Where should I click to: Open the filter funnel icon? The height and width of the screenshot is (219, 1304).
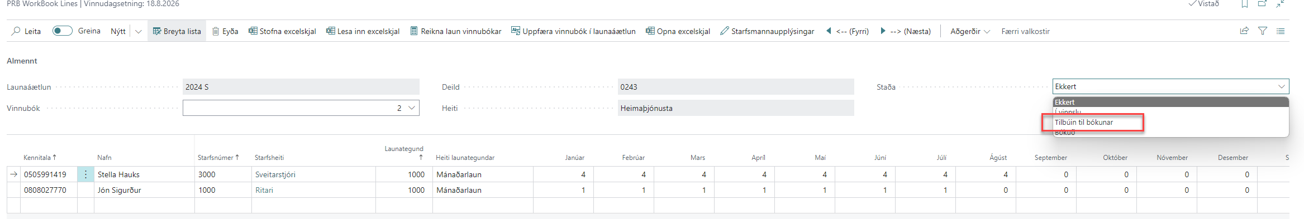1263,31
